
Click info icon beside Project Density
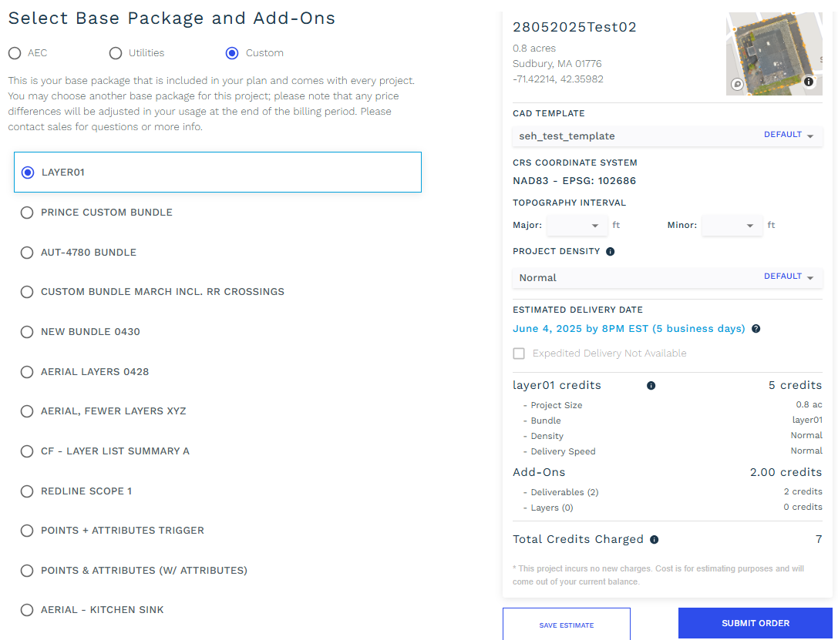point(611,251)
